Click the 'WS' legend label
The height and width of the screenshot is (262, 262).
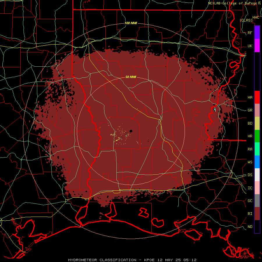[250, 162]
